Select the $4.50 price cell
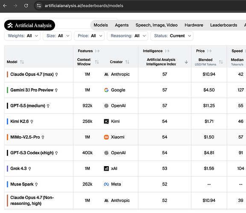246x213 pixels. 209,90
